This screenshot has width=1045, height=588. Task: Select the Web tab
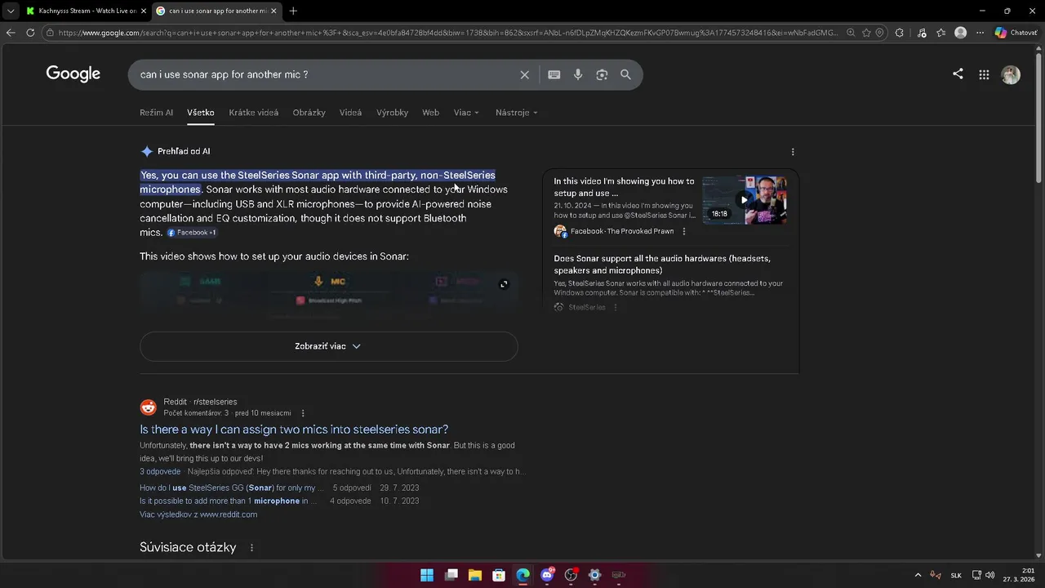[x=430, y=113]
